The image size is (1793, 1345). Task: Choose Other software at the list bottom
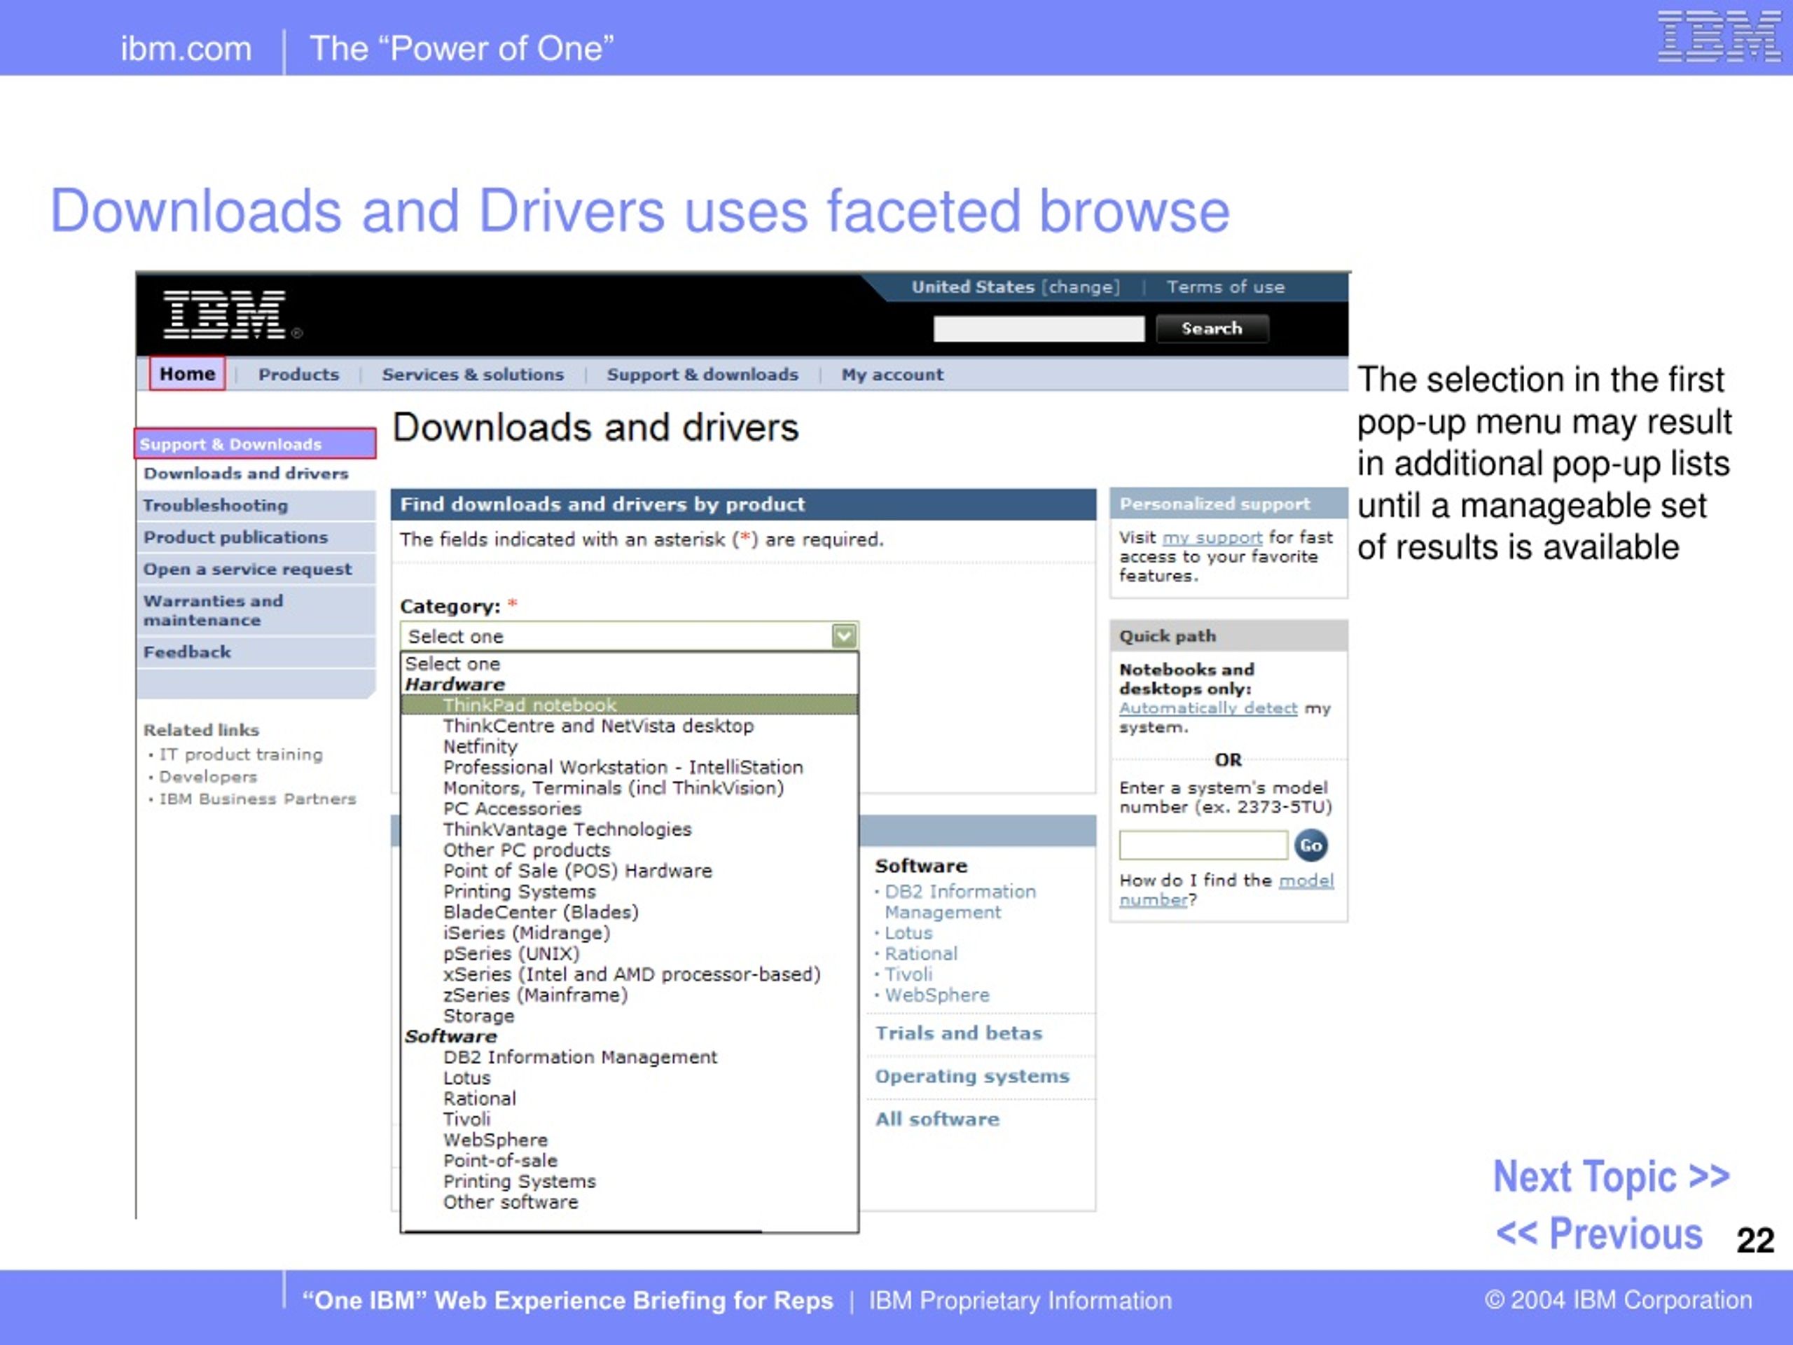511,1202
